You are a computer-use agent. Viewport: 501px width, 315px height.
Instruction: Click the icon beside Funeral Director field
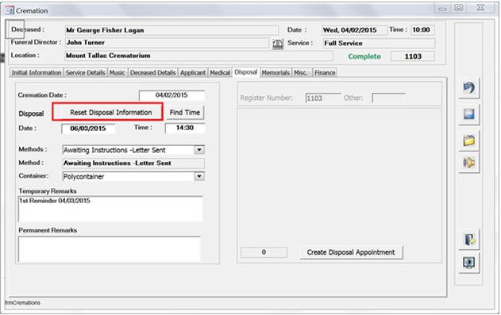(278, 44)
